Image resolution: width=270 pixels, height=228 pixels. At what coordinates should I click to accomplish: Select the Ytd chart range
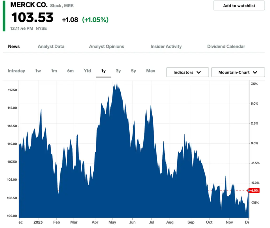(x=87, y=71)
